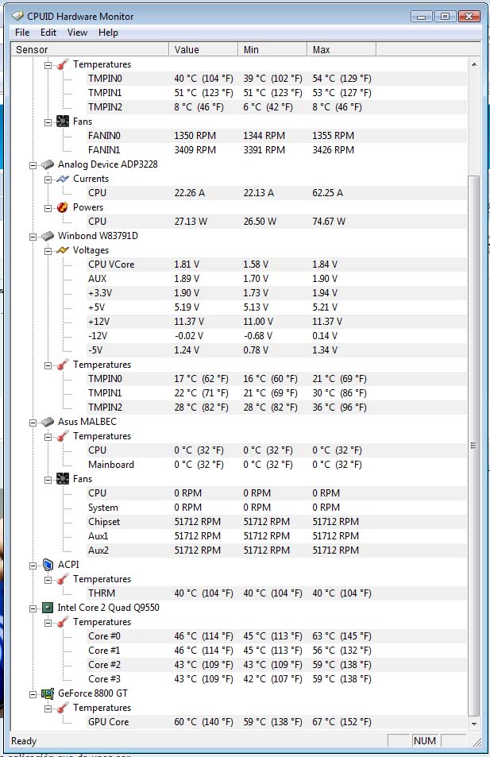Click the NUM indicator in status bar
Screen dimensions: 490x757
coord(424,740)
